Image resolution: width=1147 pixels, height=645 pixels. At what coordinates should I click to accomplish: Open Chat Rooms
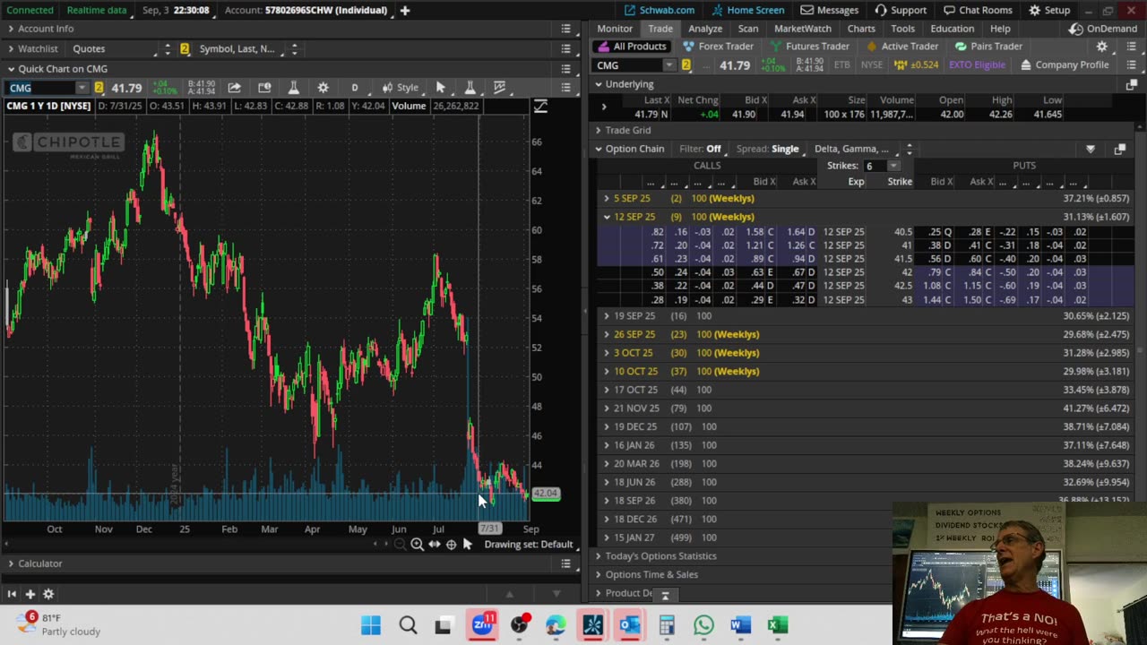tap(979, 11)
